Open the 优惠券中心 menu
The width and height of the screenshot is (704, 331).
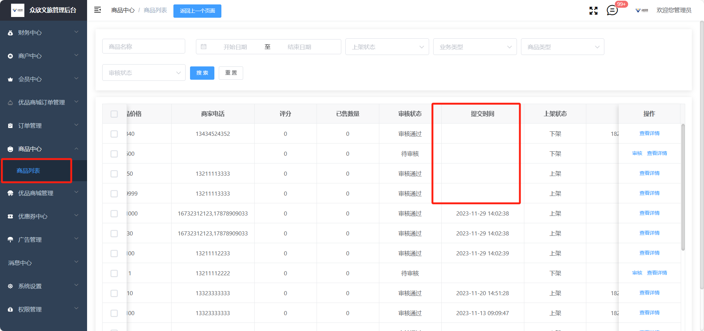coord(44,217)
